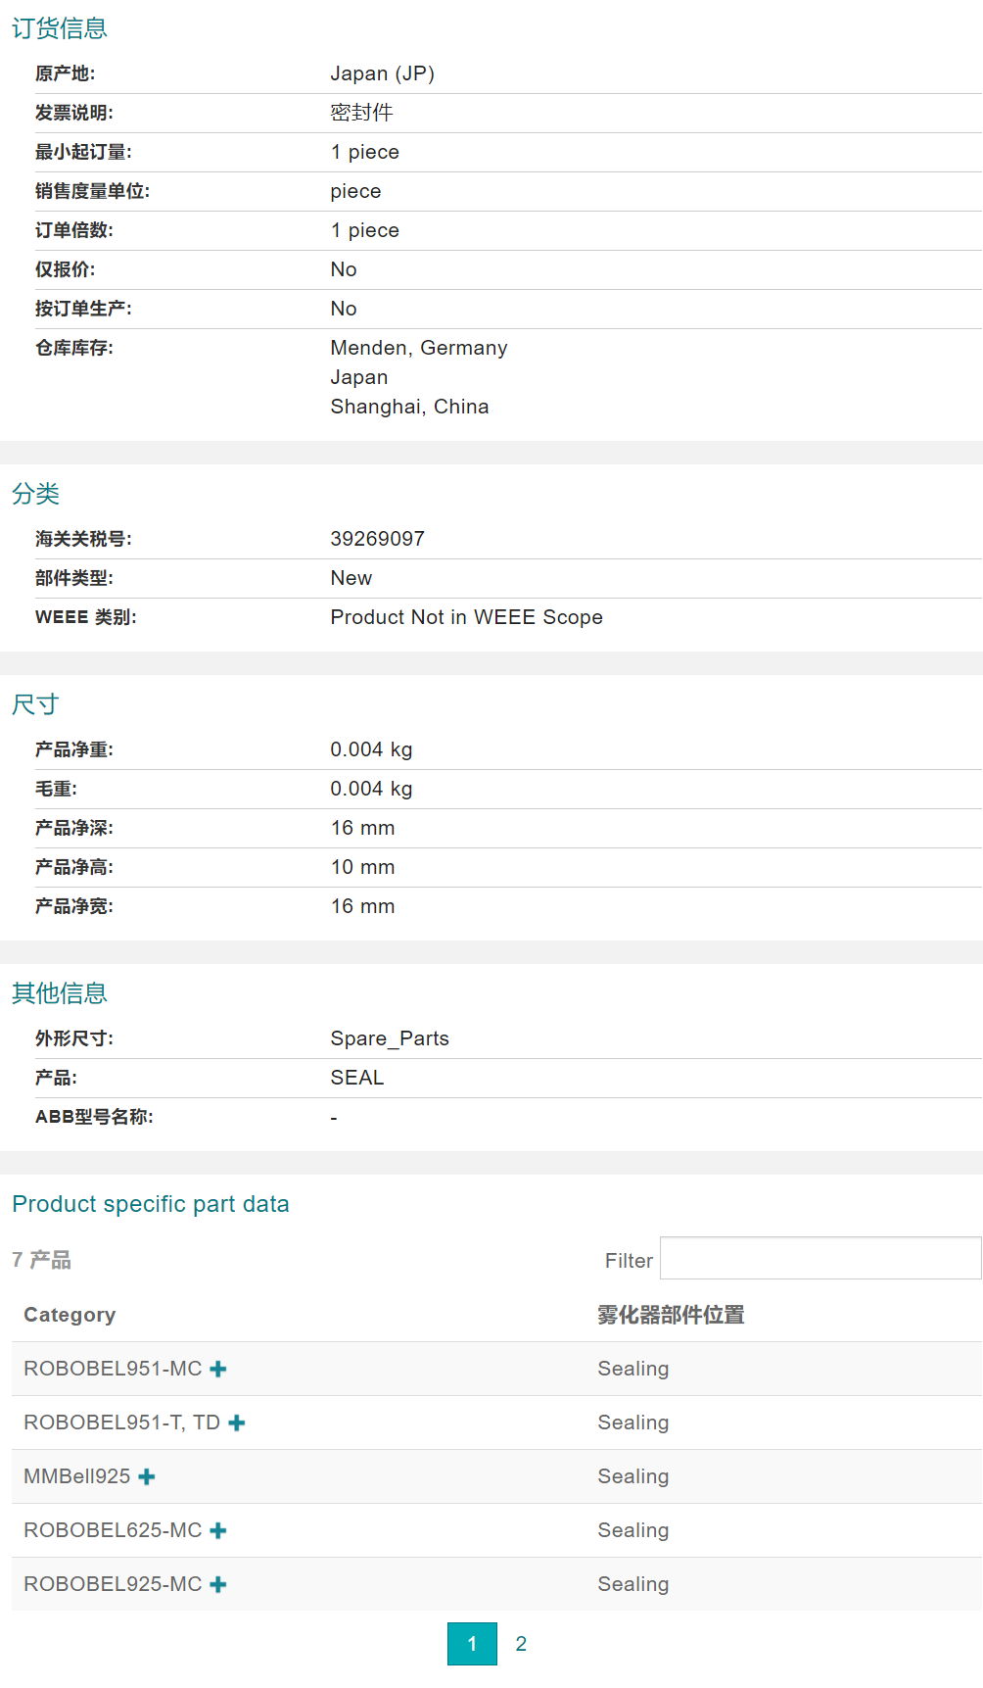Screen dimensions: 983x1688
Task: Expand the ROBOBEL951-MC row plus icon
Action: click(218, 1370)
